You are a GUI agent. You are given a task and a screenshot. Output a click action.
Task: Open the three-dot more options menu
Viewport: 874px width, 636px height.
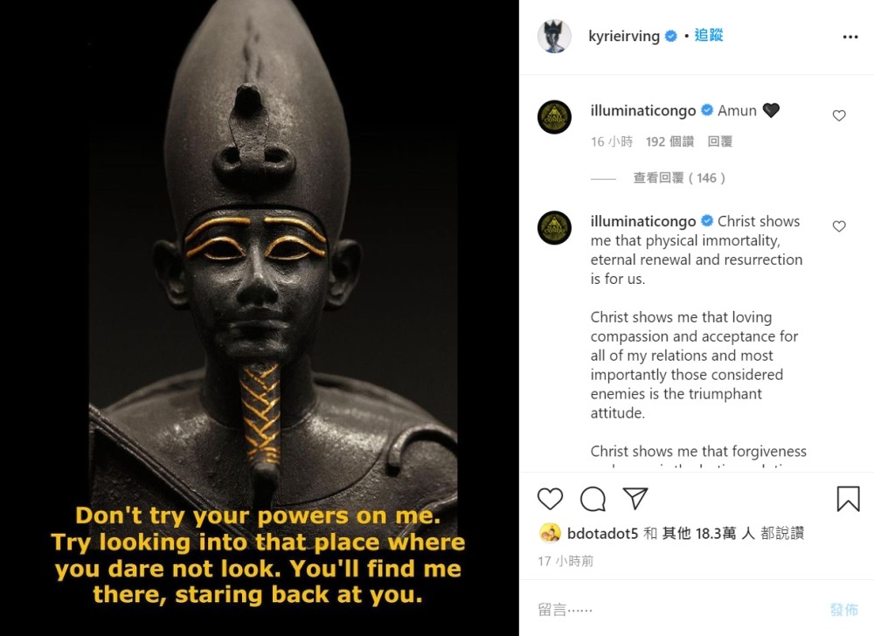click(850, 37)
